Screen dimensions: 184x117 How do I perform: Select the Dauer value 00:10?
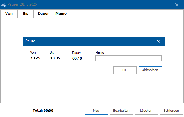click(x=77, y=58)
